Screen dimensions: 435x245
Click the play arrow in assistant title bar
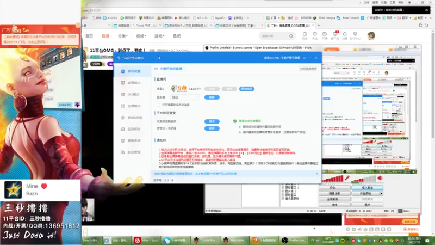coord(159,58)
